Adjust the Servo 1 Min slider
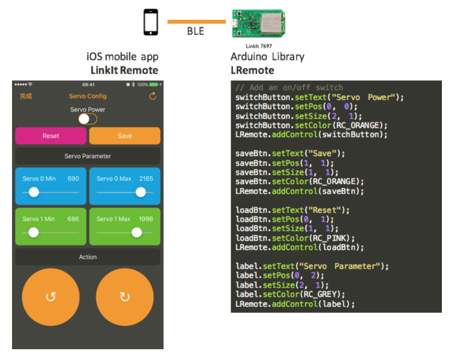456x356 pixels. 33,233
